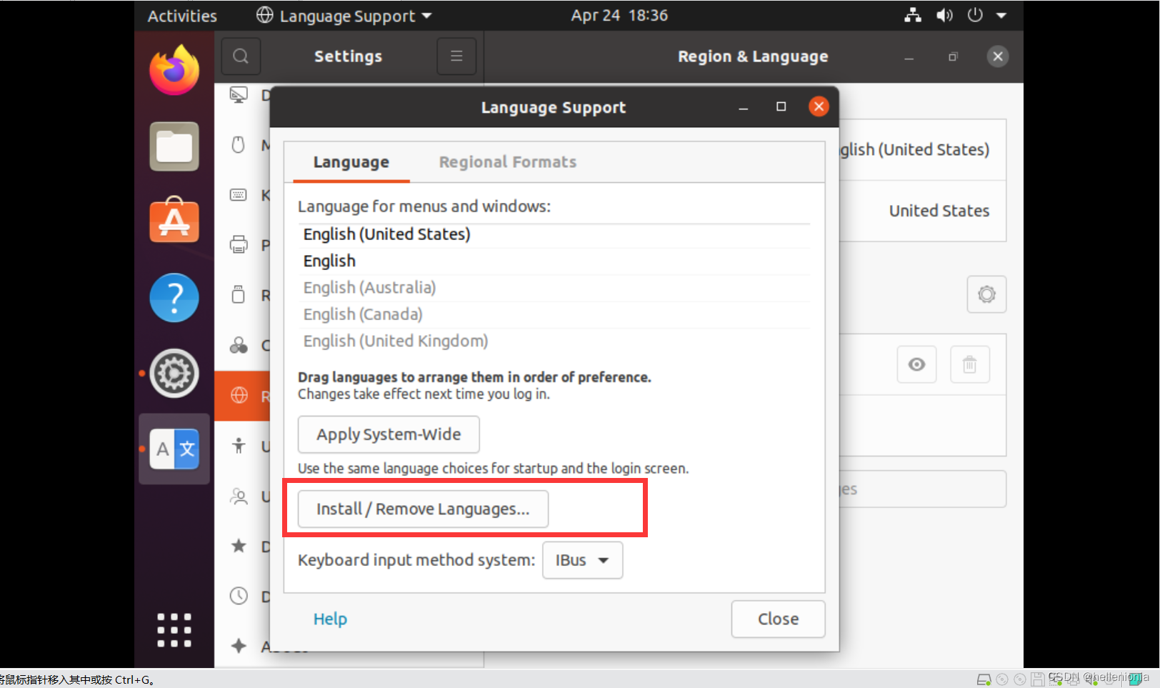Open the system status menu chevron
The height and width of the screenshot is (688, 1160).
pyautogui.click(x=1002, y=15)
